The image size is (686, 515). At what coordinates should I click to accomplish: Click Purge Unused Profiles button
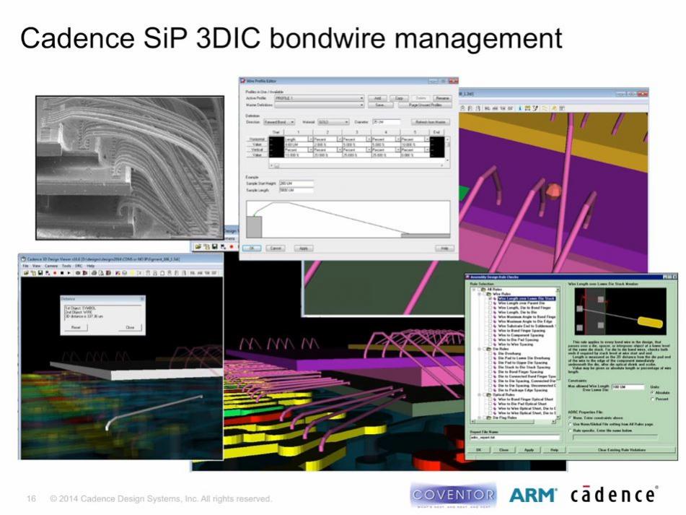pos(425,105)
